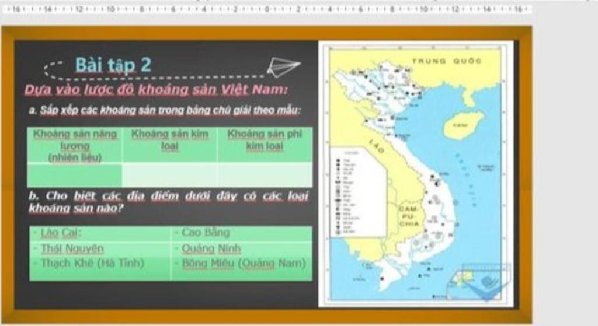Select the line 'a. Sắp xếp các khoáng sản'
This screenshot has height=326, width=598.
click(165, 110)
